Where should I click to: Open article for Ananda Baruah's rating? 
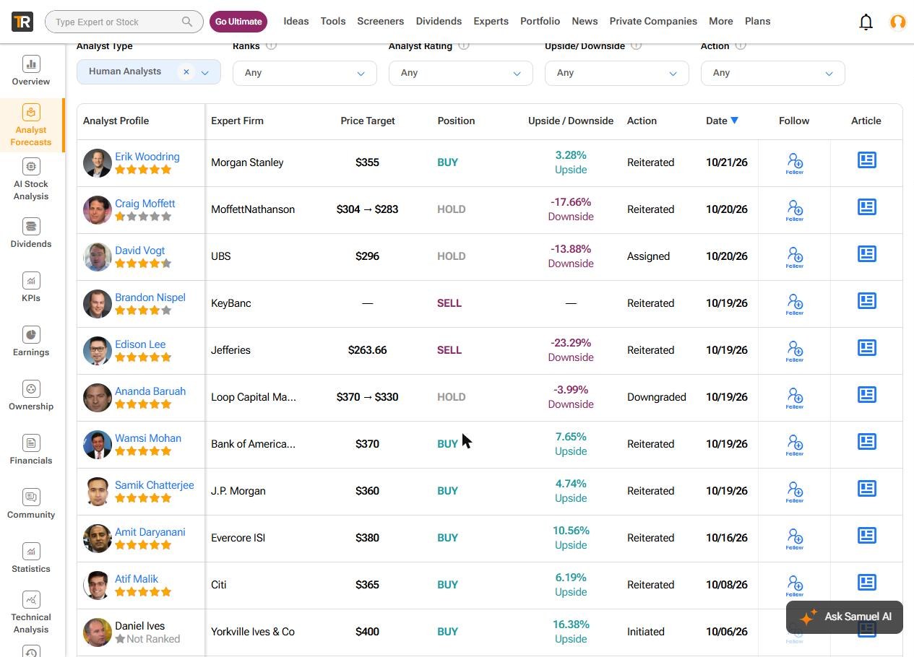point(866,395)
